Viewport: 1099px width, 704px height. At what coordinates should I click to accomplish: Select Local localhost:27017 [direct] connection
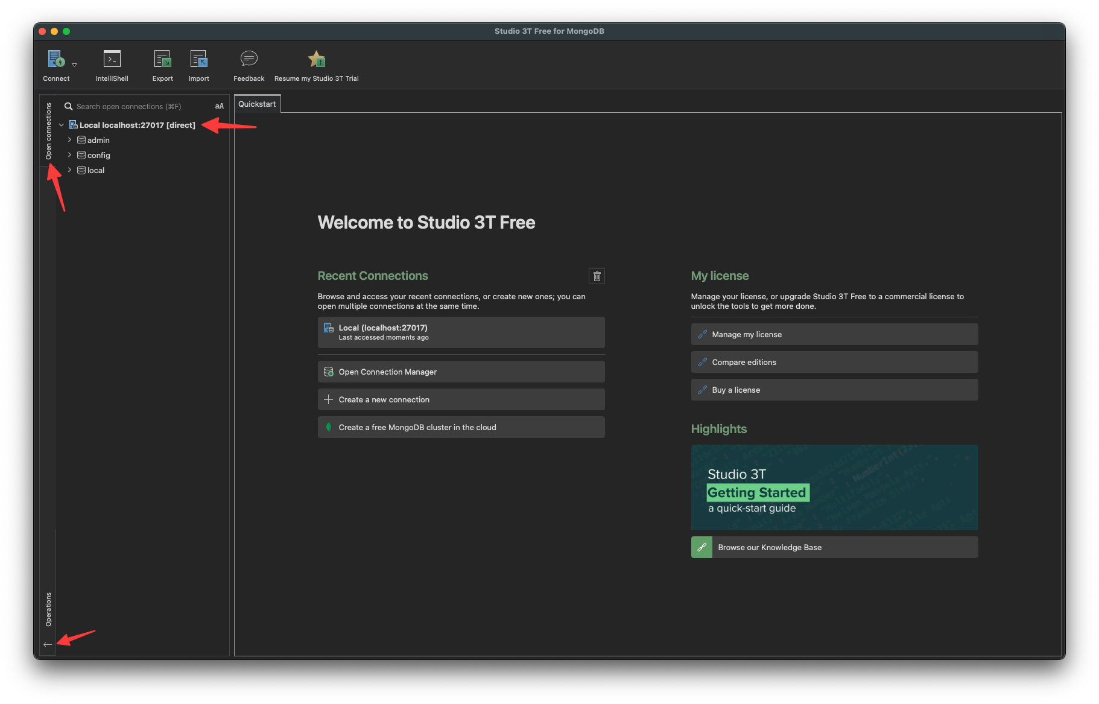[138, 125]
